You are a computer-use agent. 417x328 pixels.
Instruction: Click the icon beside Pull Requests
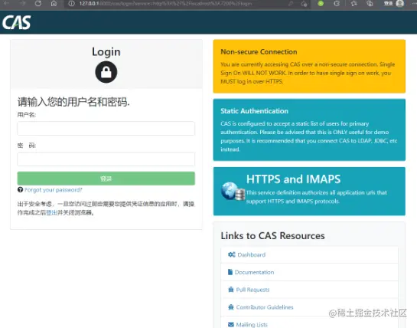tap(231, 290)
